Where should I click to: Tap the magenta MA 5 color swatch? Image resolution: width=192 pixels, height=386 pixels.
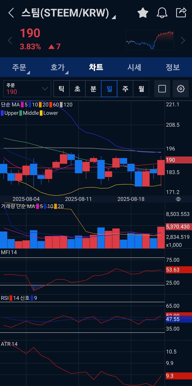point(22,105)
